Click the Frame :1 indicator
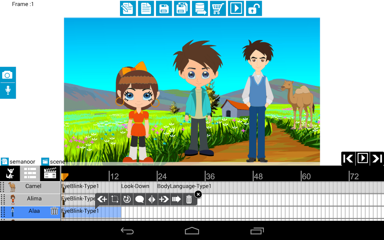The width and height of the screenshot is (384, 240). point(23,4)
